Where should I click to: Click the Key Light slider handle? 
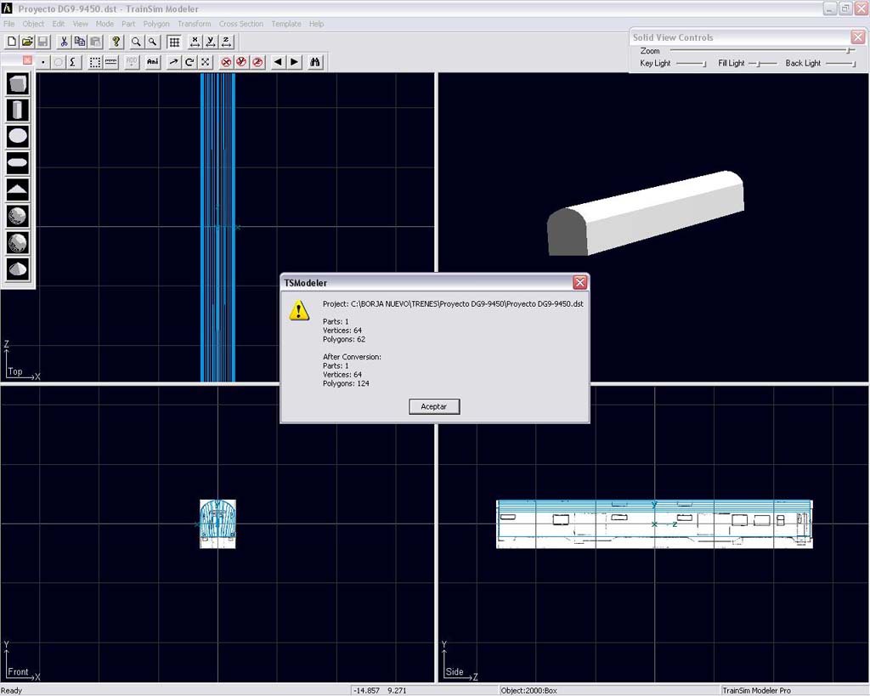pyautogui.click(x=703, y=64)
